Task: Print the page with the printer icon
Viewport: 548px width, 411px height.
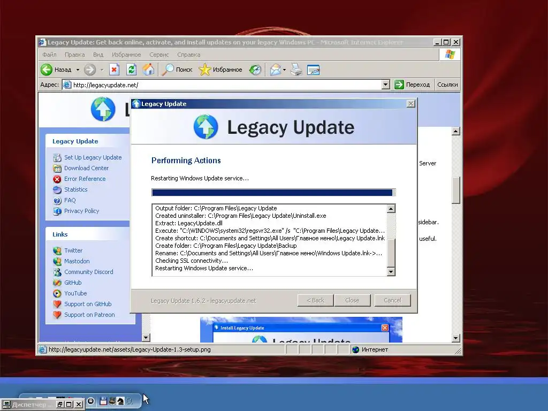Action: click(x=296, y=70)
